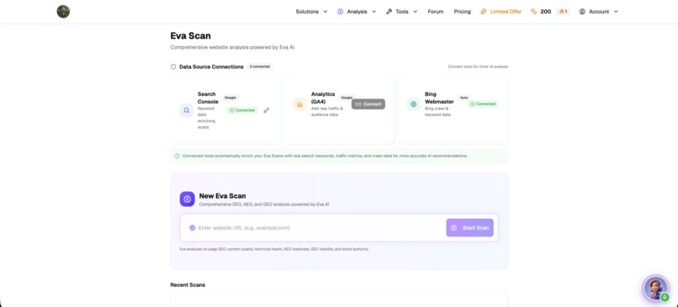Click the coins icon next to 200

[533, 12]
